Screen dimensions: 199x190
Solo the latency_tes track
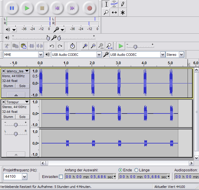[x=23, y=86]
